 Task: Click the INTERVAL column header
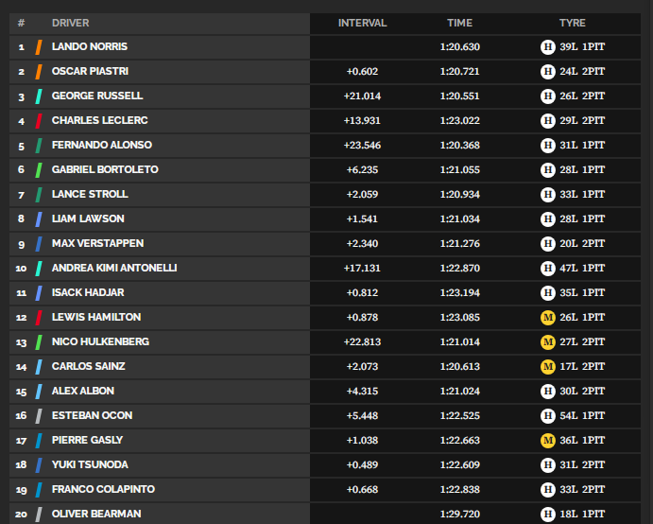click(362, 23)
